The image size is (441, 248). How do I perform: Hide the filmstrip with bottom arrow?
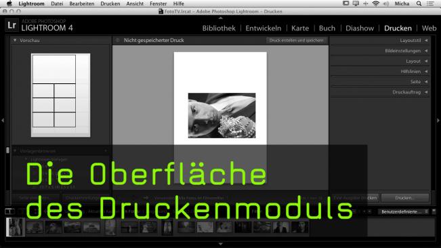(221, 244)
